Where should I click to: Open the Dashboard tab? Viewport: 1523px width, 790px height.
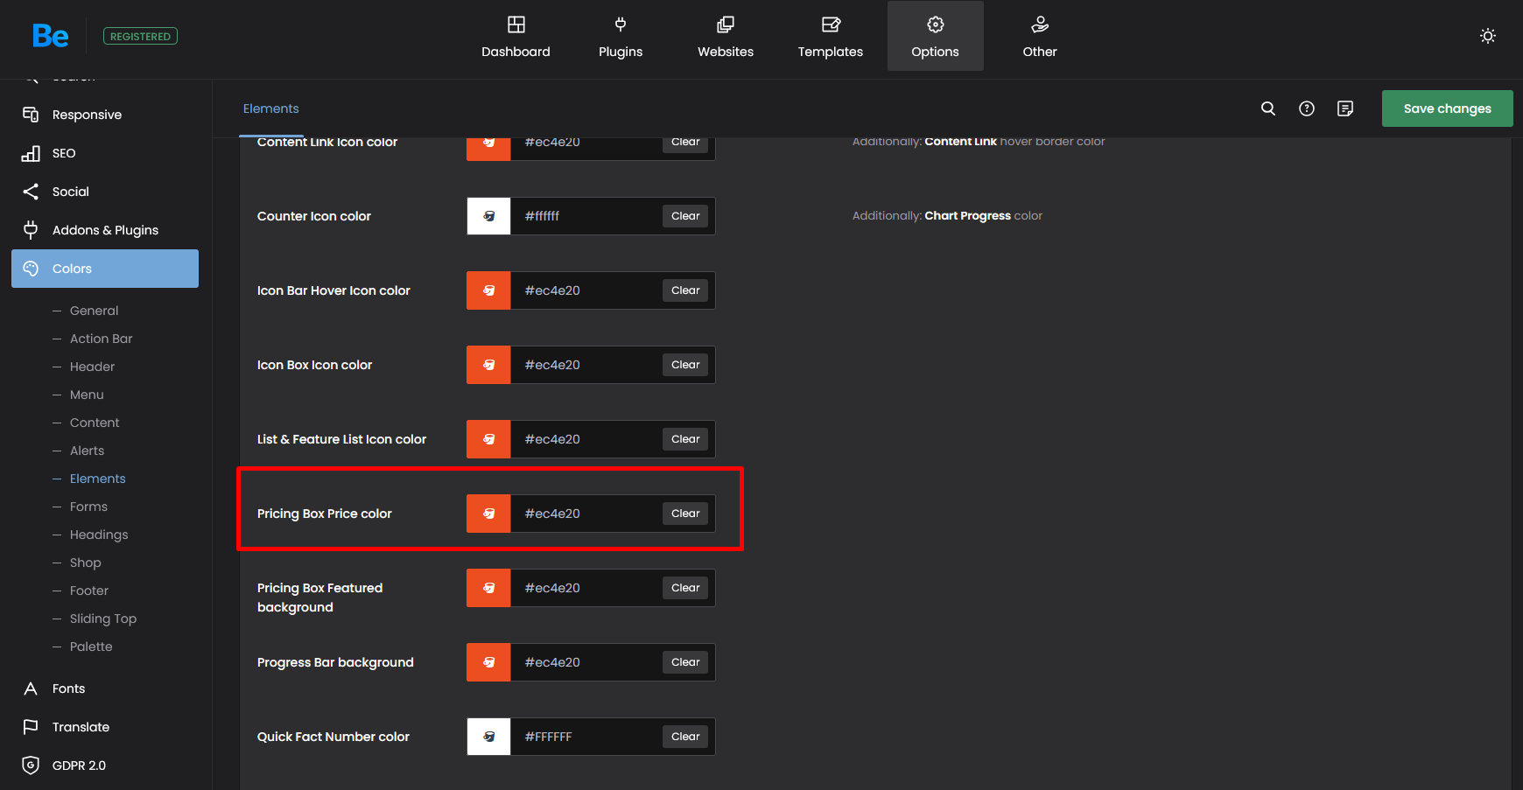516,37
